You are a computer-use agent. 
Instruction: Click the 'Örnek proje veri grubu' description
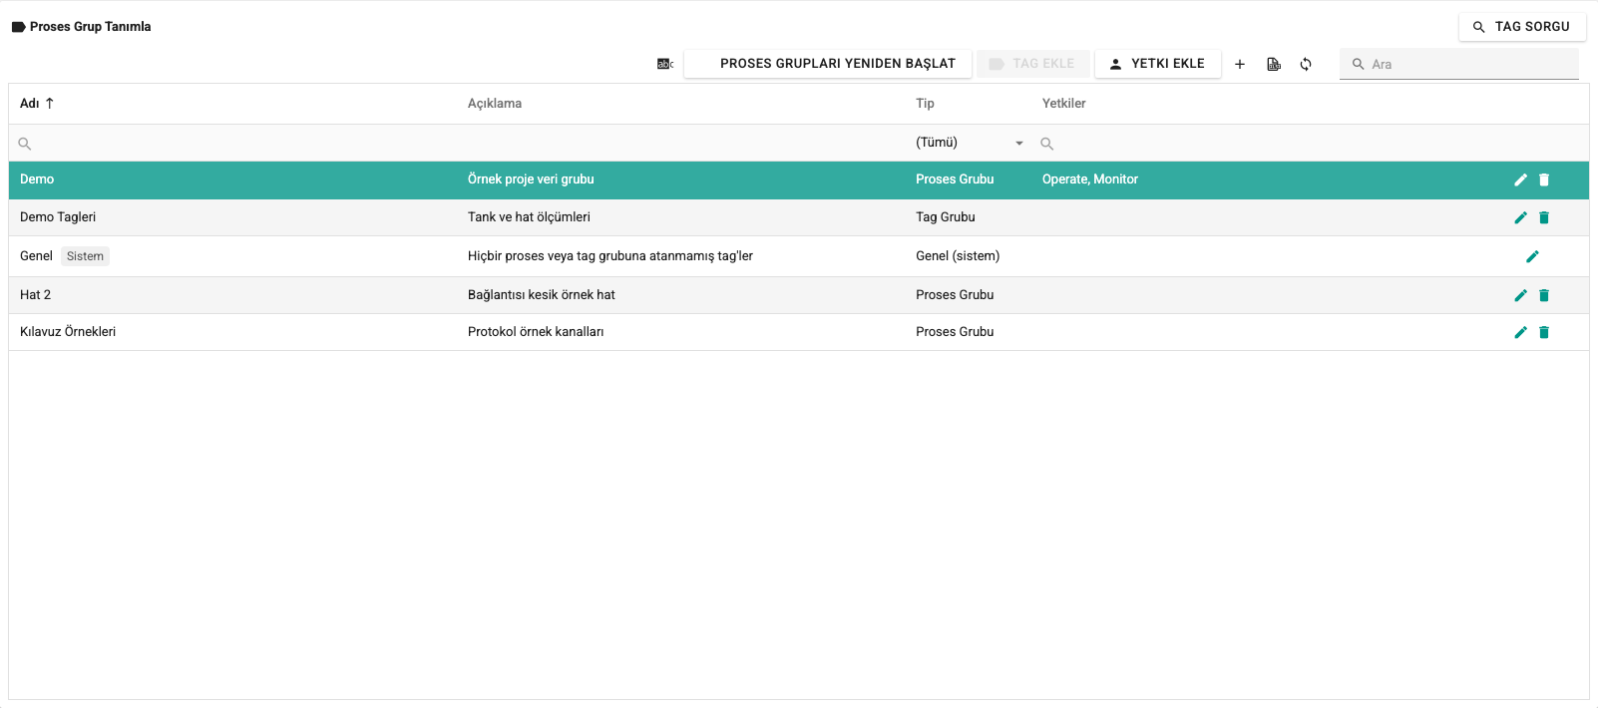531,179
